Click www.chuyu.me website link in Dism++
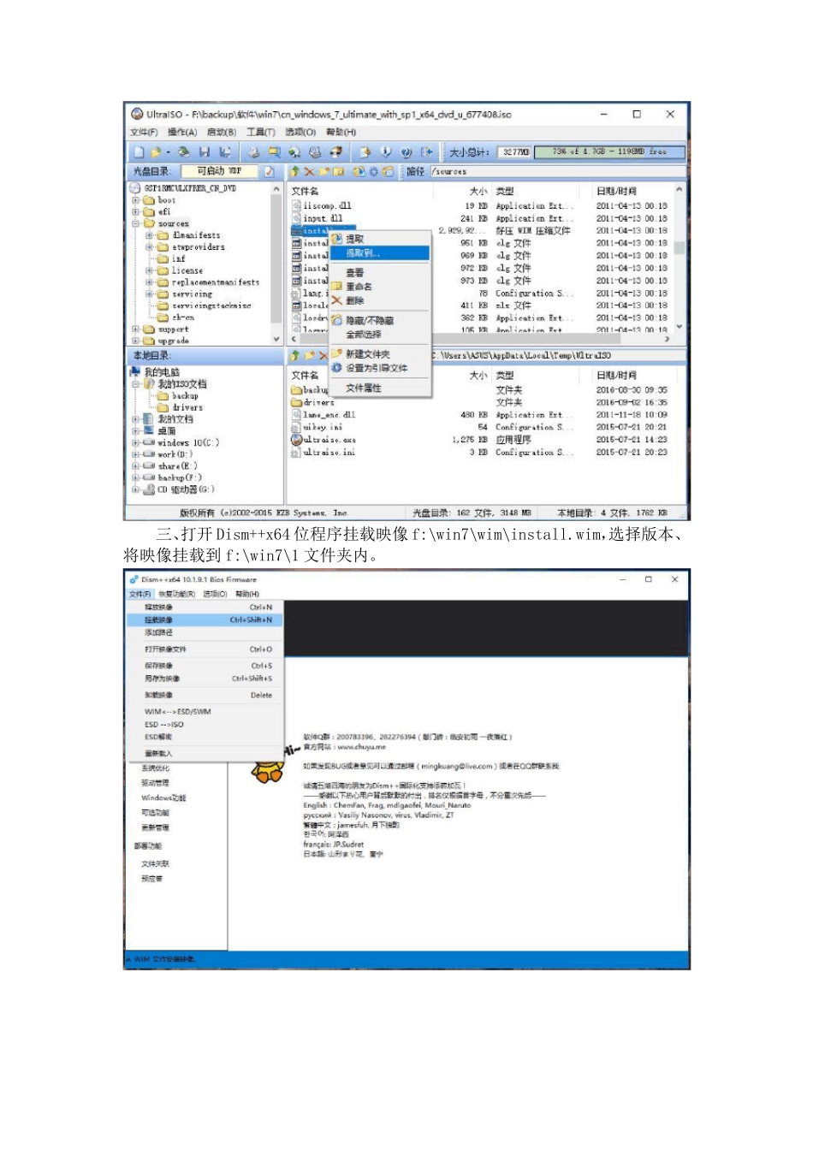The image size is (813, 1150). click(x=361, y=747)
